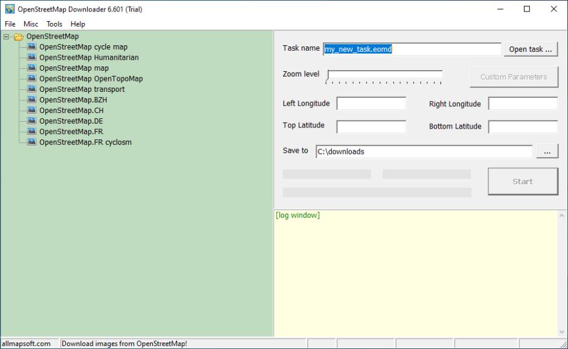
Task: Select 'OpenStreetMap OpenTopoMap' tree entry
Action: coord(91,78)
